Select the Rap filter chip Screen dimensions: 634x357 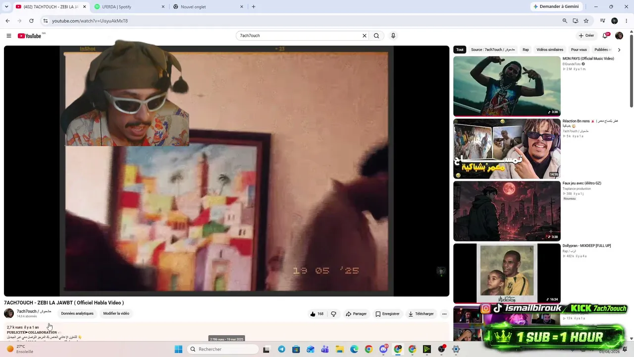point(526,50)
